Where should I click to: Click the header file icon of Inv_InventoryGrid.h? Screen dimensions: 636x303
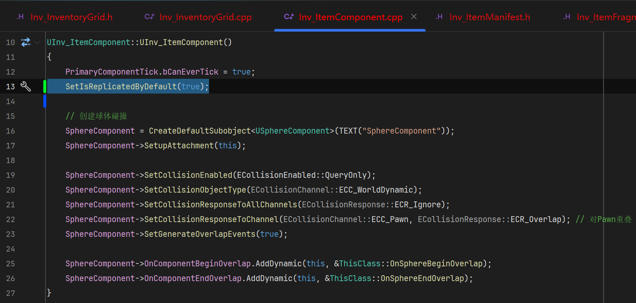[x=20, y=17]
